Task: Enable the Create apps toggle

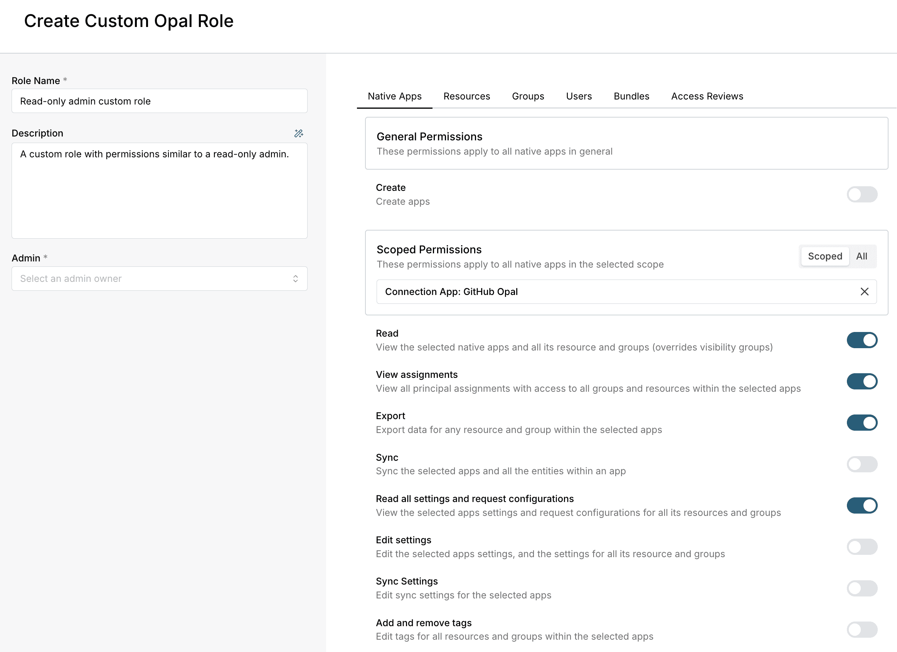Action: click(862, 194)
